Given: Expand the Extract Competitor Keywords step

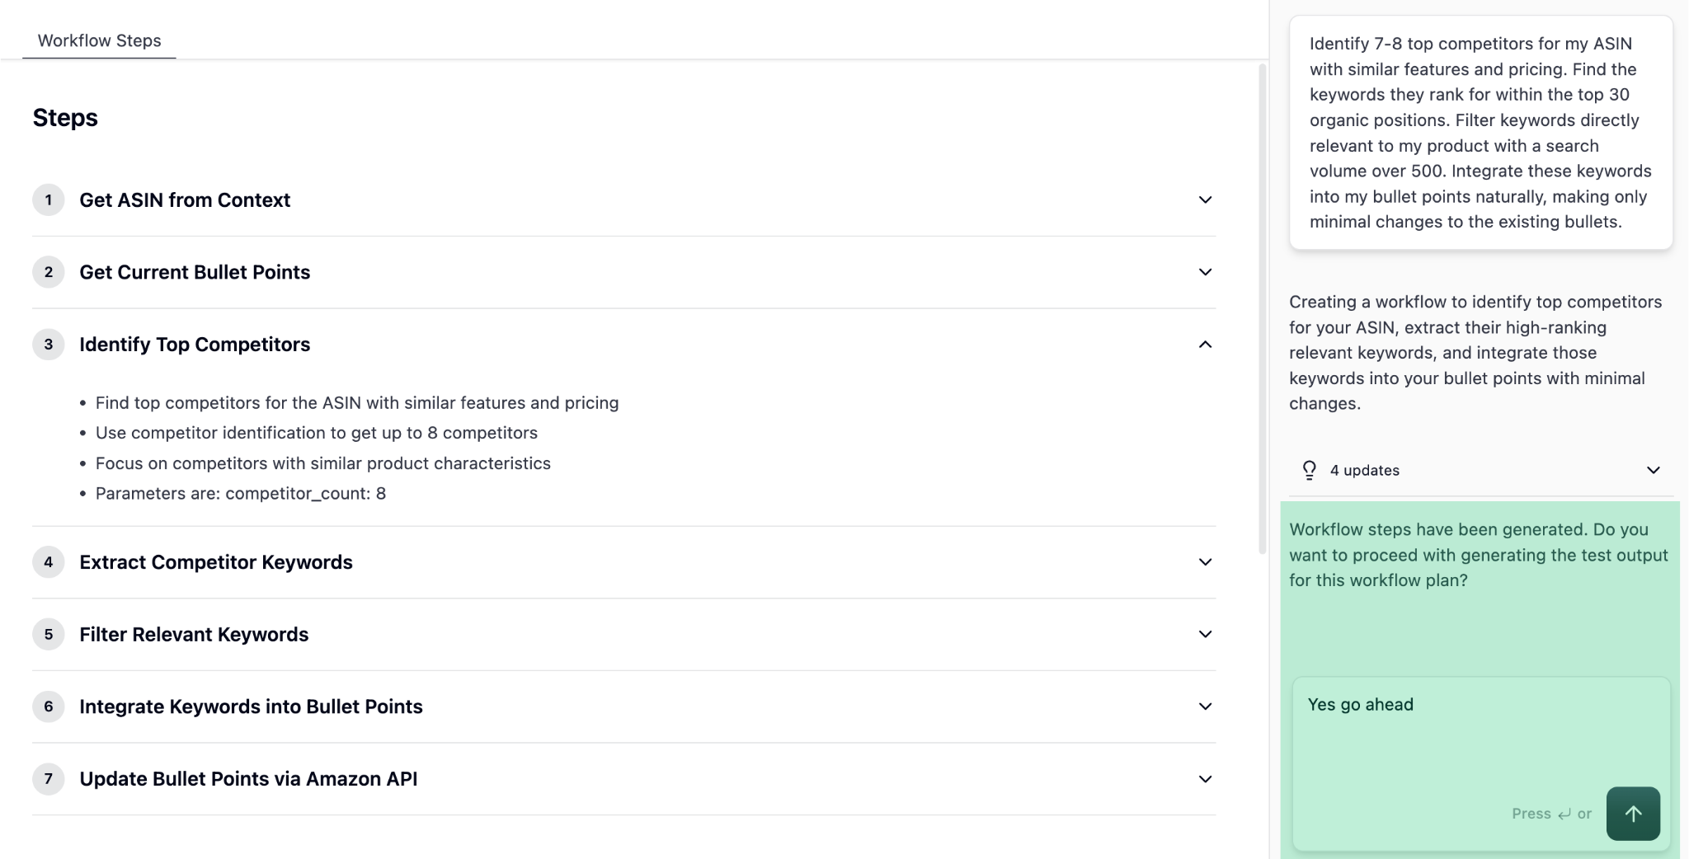Looking at the screenshot, I should [x=1204, y=561].
